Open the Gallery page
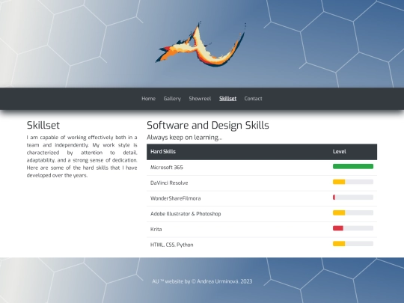The height and width of the screenshot is (303, 404). click(x=172, y=99)
